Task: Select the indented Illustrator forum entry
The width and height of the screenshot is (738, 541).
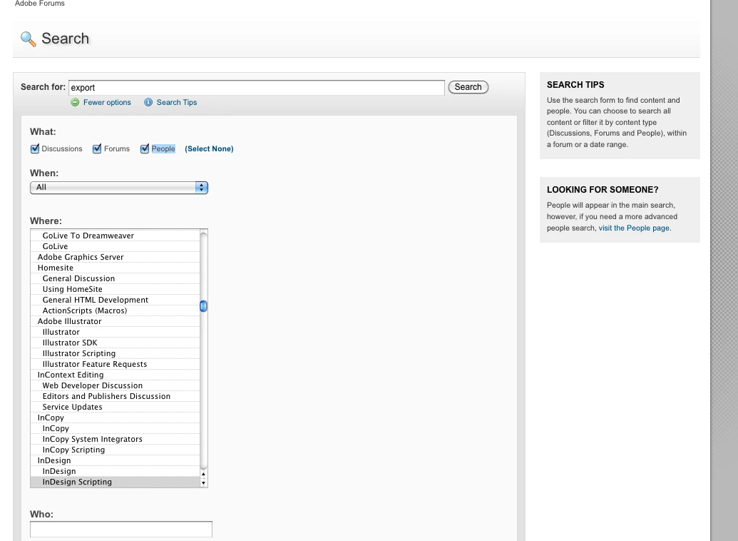Action: (x=116, y=332)
